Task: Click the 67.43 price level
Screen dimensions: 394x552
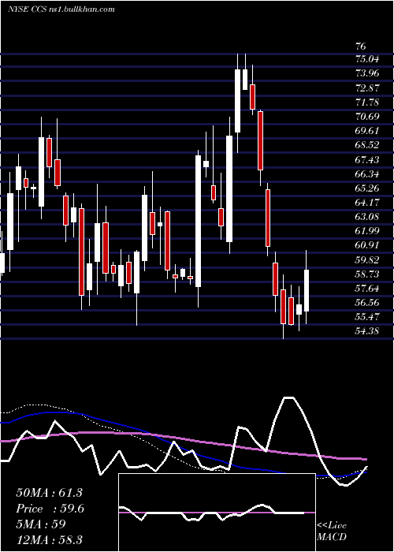Action: 368,159
